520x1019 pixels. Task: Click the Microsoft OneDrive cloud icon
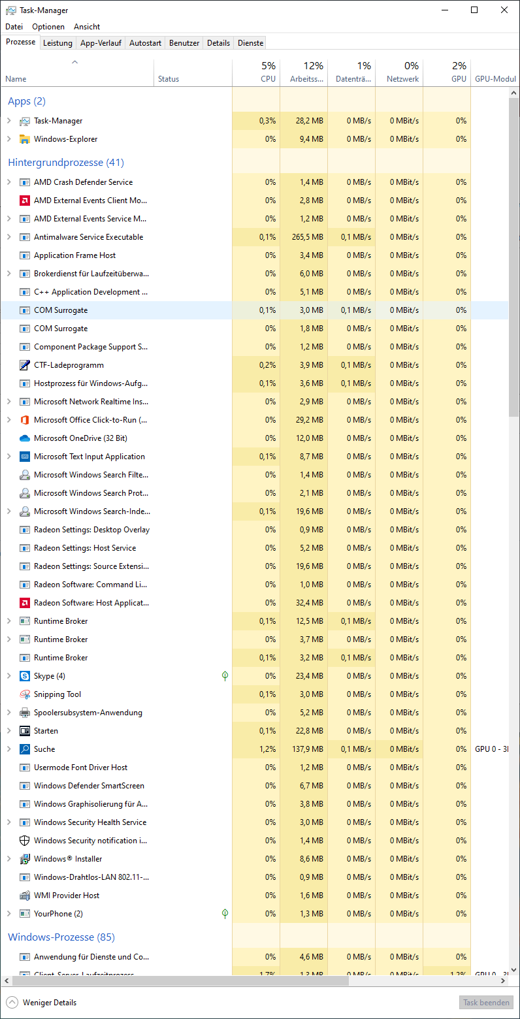(x=25, y=438)
